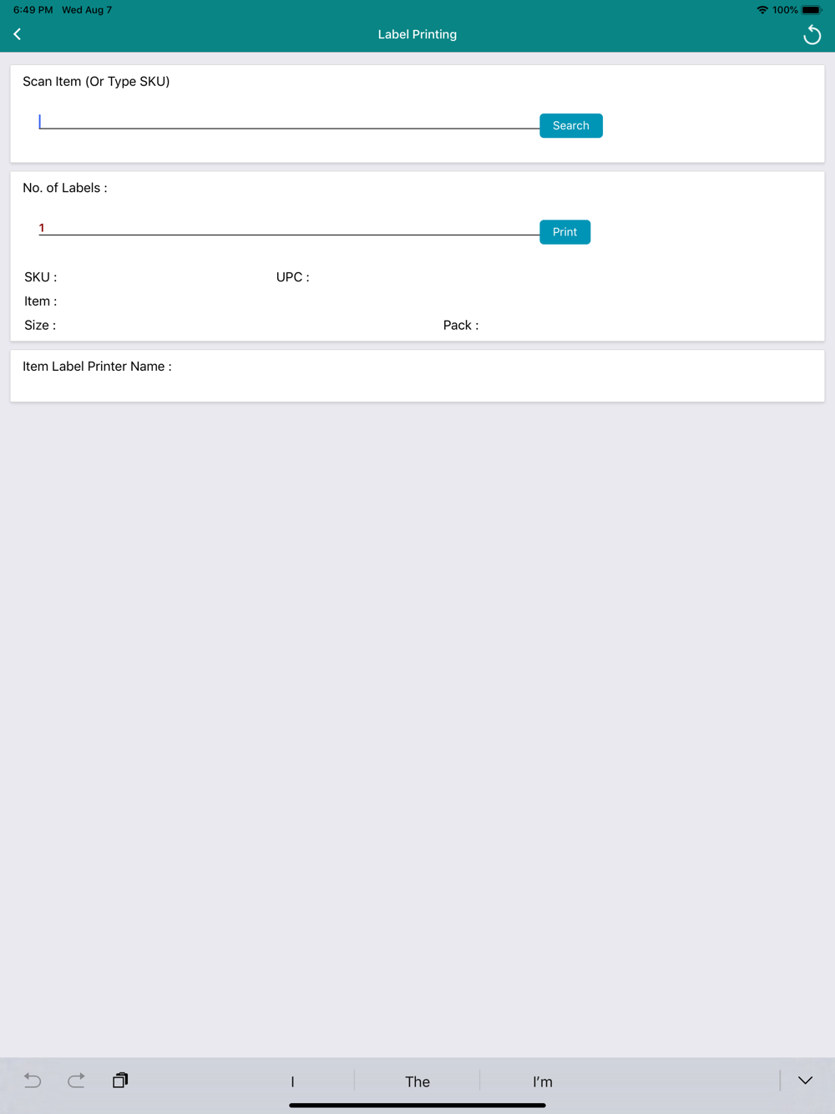Go back using the header chevron

18,34
